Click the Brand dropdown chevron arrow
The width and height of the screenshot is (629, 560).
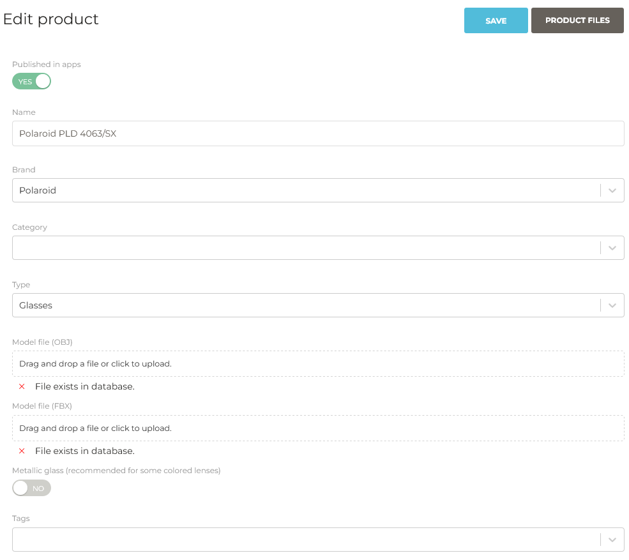click(612, 190)
